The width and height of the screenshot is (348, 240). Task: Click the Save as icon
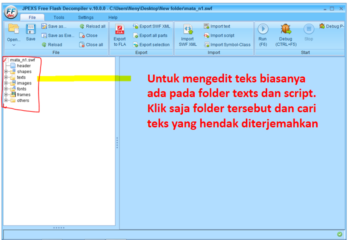click(x=44, y=26)
